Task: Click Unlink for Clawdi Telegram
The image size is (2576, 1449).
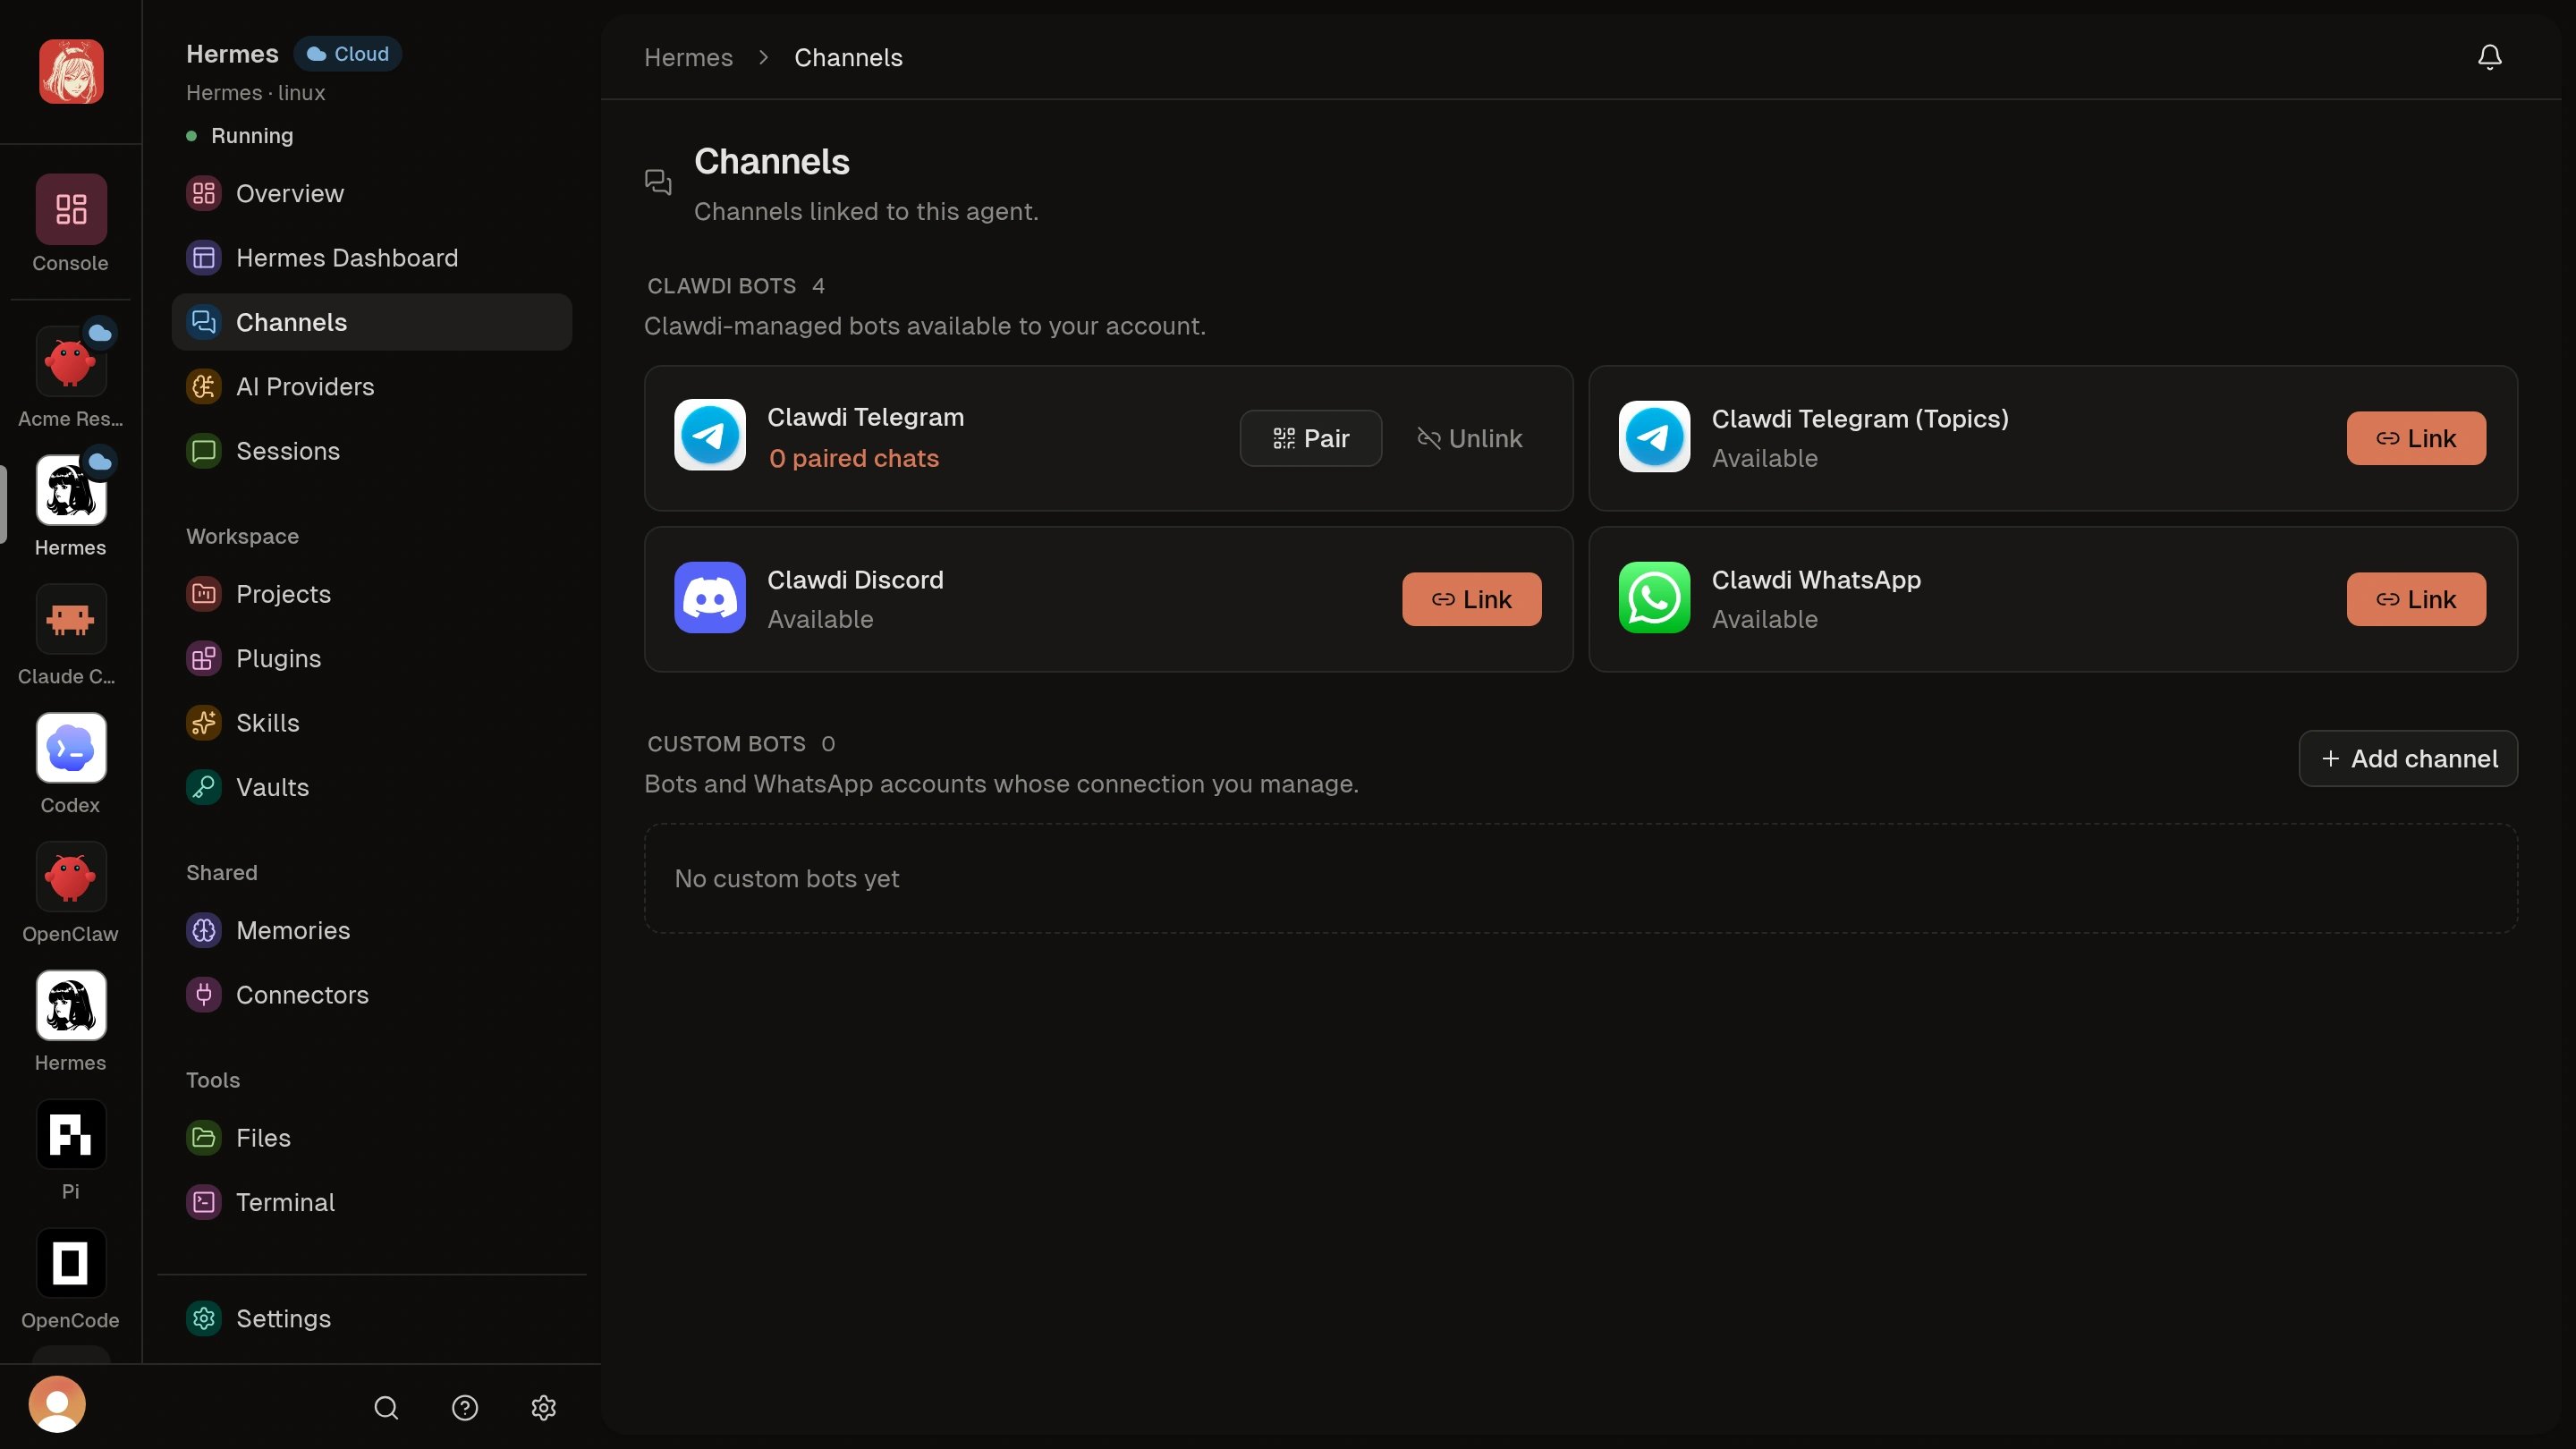Action: (x=1470, y=438)
